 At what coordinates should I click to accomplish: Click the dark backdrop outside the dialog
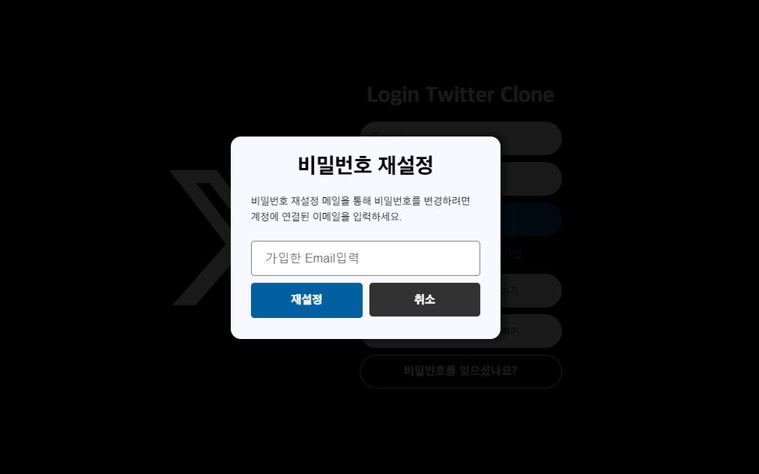[97, 388]
